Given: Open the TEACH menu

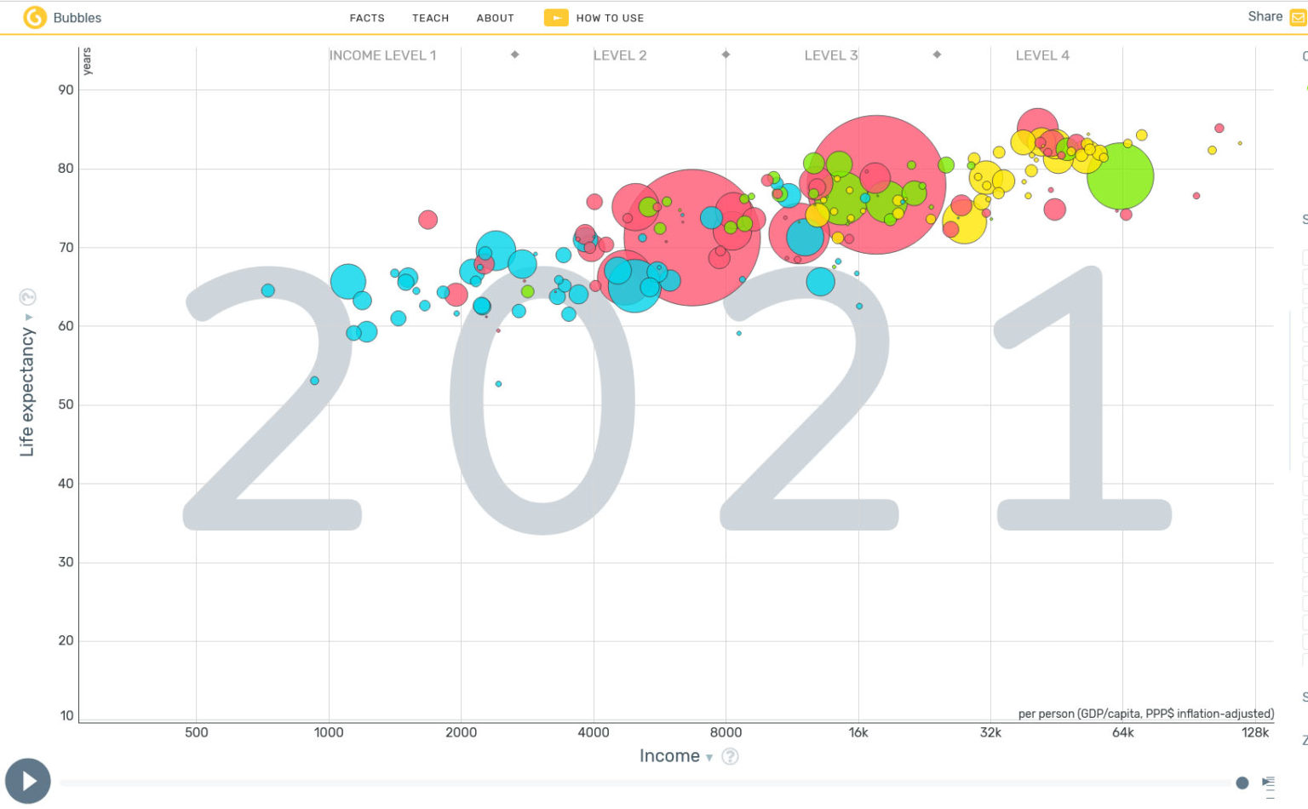Looking at the screenshot, I should tap(430, 17).
